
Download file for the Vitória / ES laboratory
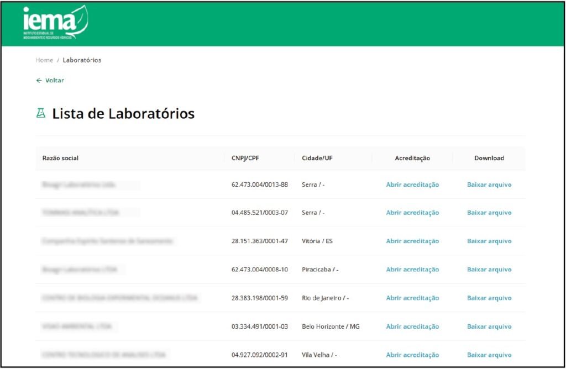point(489,241)
